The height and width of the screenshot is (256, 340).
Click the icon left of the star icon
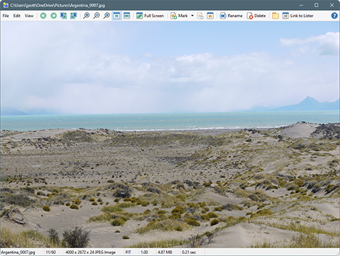pyautogui.click(x=201, y=15)
